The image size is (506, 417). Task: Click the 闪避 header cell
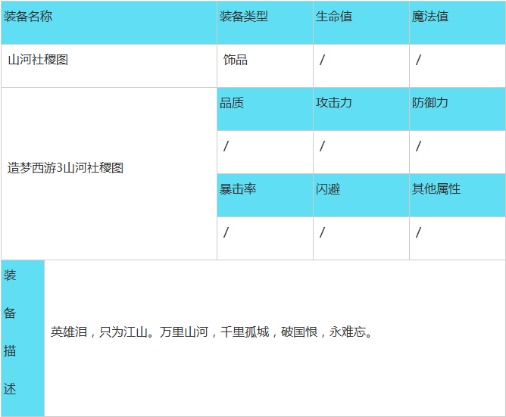361,195
